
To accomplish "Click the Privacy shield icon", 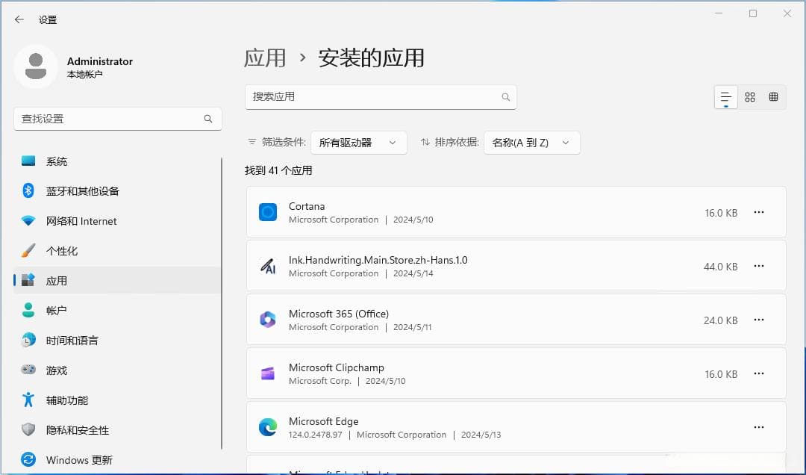I will [28, 429].
